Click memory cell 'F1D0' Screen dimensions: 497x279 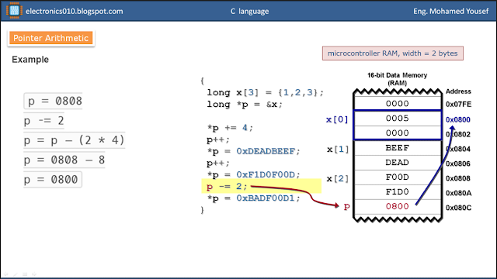[398, 191]
